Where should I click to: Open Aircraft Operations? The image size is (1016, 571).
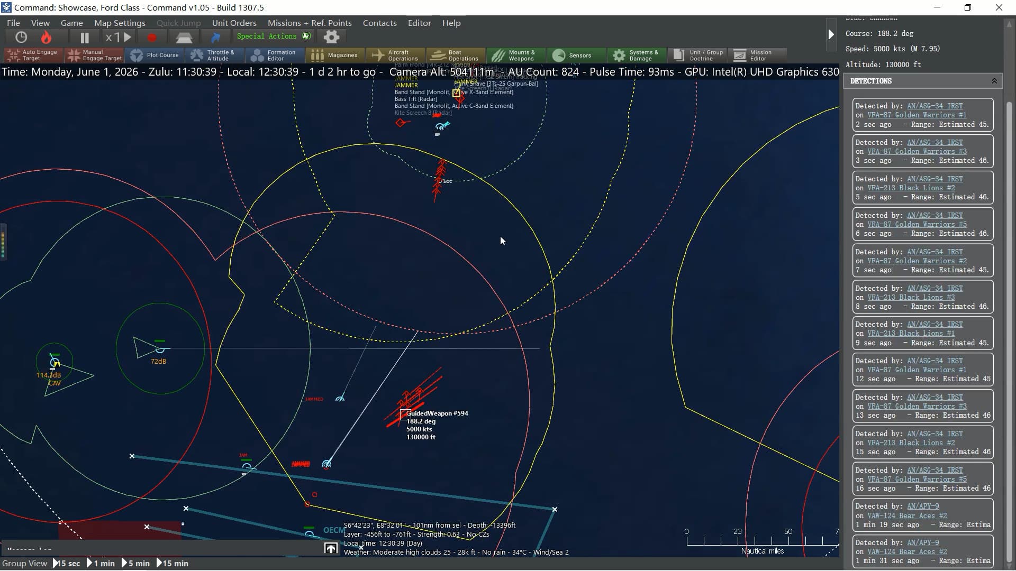click(395, 55)
